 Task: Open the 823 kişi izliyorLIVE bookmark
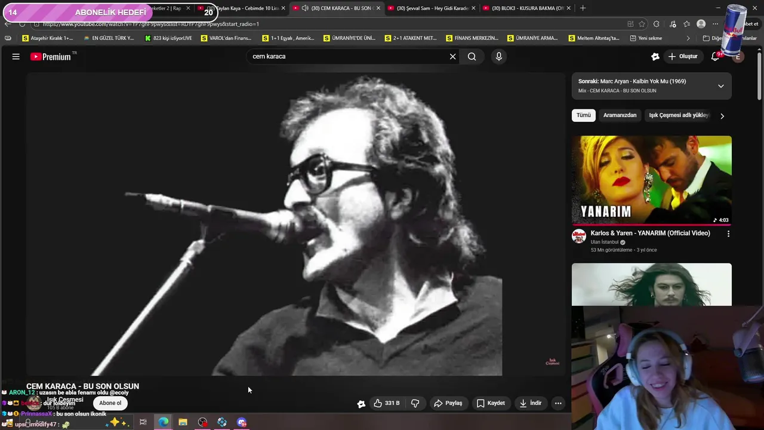168,38
